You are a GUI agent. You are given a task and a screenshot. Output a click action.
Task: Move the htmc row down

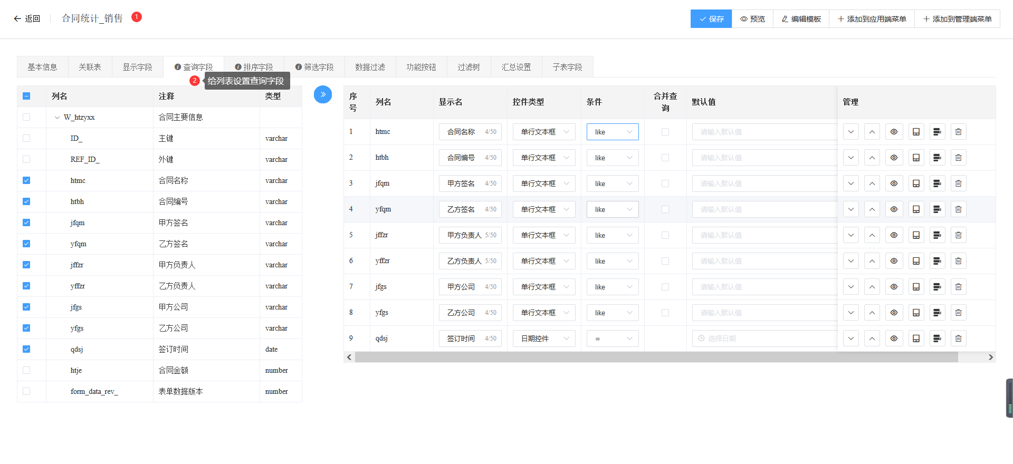(x=851, y=132)
